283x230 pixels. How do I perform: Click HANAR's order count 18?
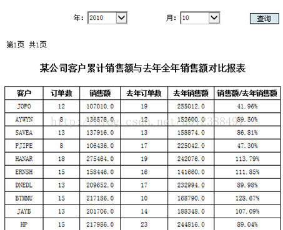tap(61, 159)
